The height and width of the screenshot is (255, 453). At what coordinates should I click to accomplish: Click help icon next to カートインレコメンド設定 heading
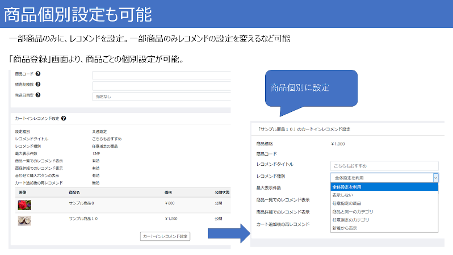pyautogui.click(x=64, y=118)
